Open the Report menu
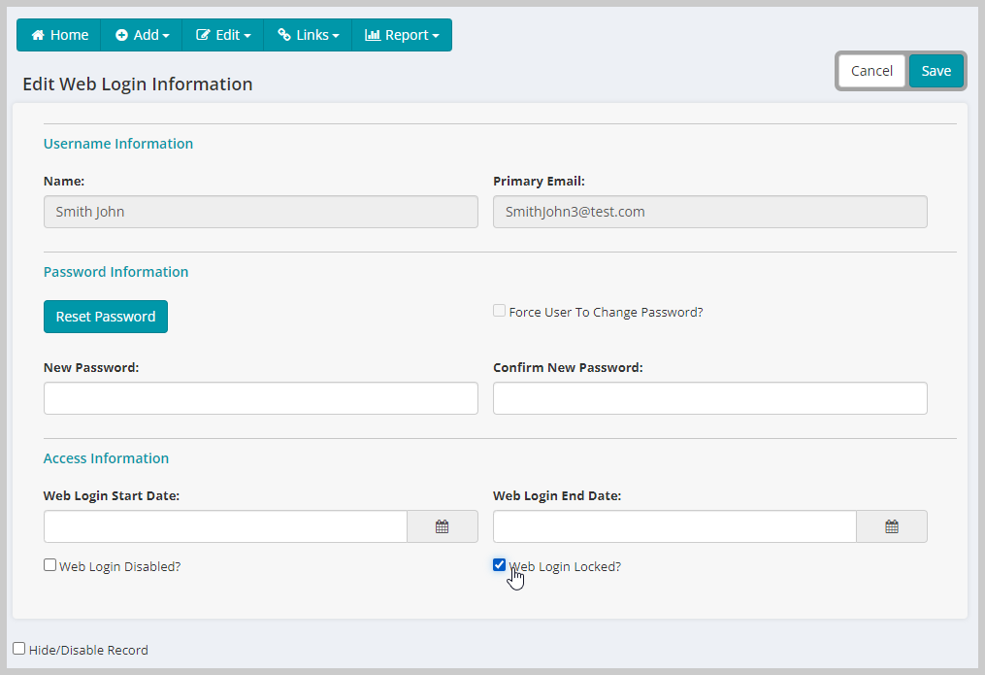 click(x=402, y=34)
